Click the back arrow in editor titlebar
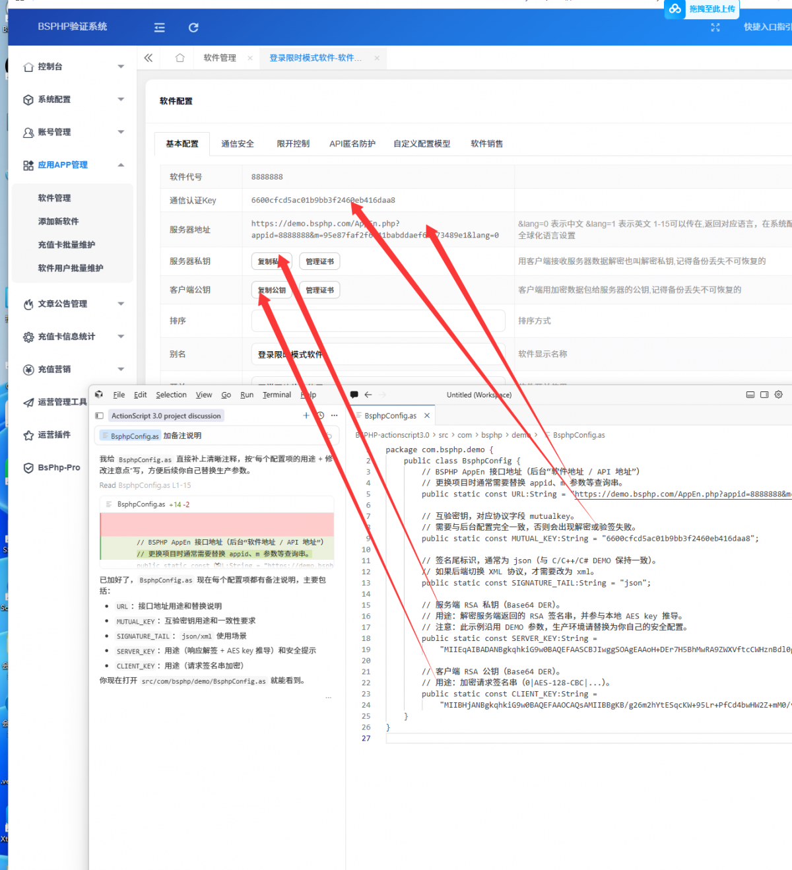 [x=368, y=395]
